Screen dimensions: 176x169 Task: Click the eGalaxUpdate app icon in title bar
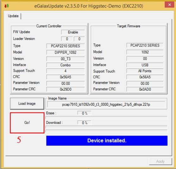[7, 6]
